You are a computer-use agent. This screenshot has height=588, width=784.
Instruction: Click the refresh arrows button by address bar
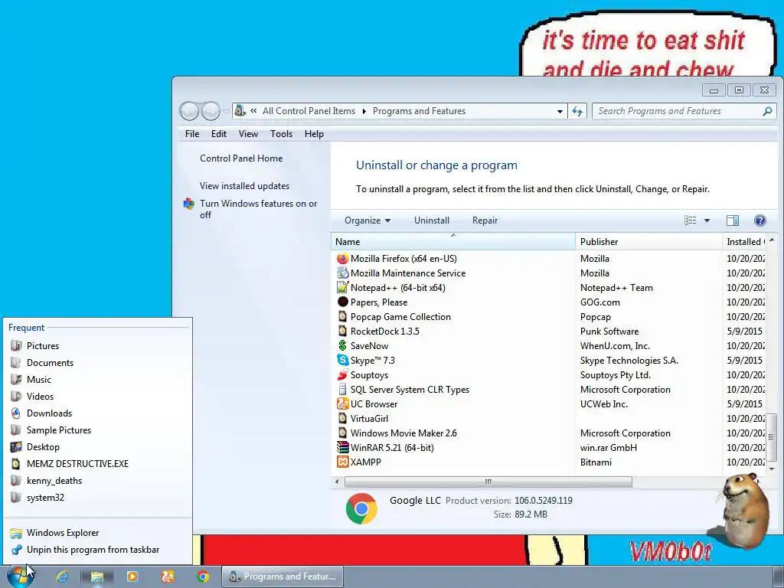click(577, 111)
